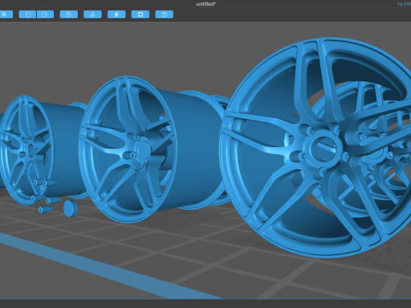Image resolution: width=411 pixels, height=308 pixels.
Task: Click the partially visible first toolbar button
Action: (6, 15)
